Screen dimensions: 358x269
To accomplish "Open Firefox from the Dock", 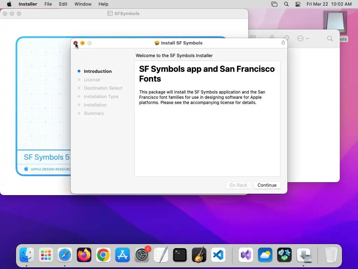I will (84, 255).
